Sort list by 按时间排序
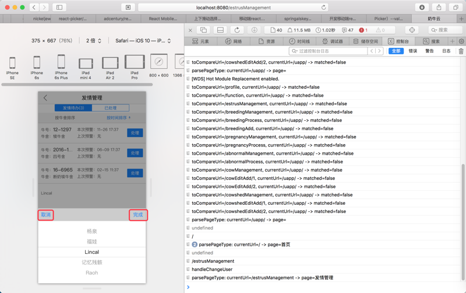Screen dimensions: 466x293 [118, 118]
